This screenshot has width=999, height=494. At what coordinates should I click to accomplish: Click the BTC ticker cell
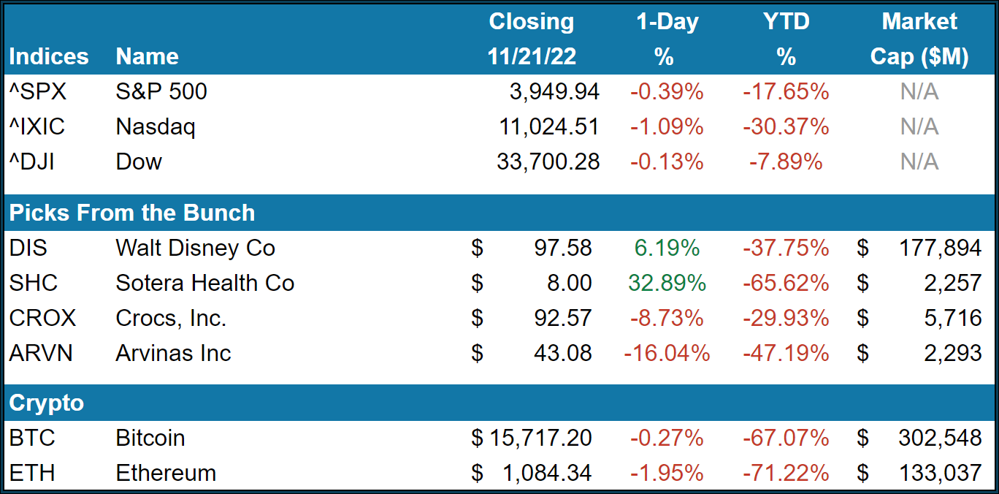click(32, 438)
